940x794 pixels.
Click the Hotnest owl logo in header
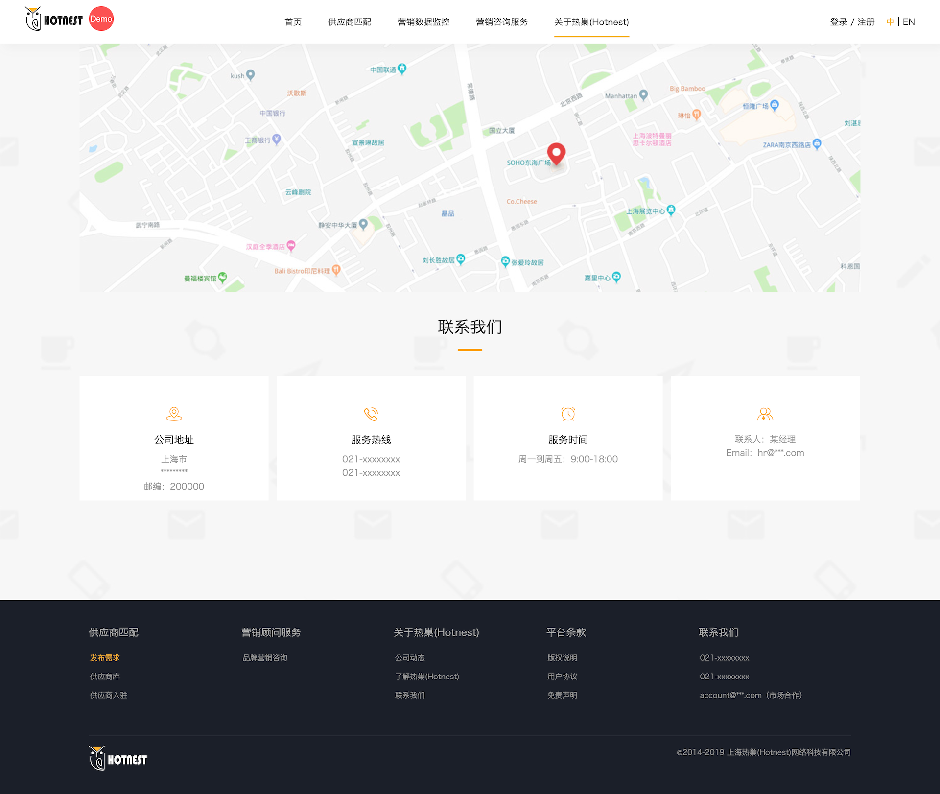(53, 20)
